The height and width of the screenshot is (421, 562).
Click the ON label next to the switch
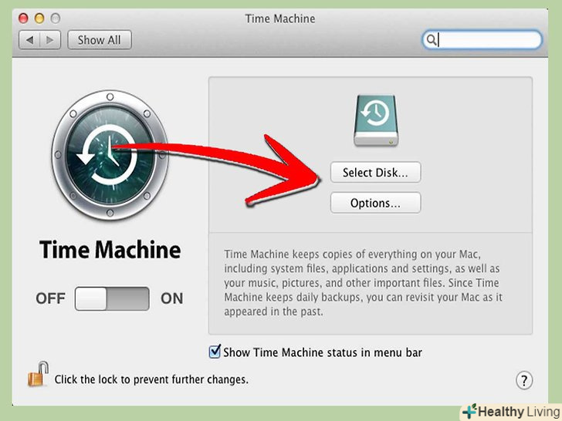[171, 298]
